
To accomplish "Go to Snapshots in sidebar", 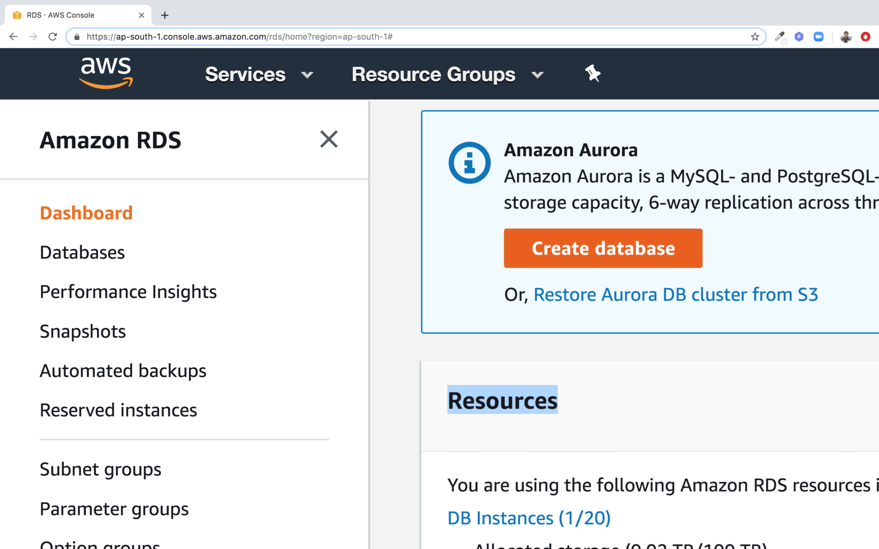I will pos(83,331).
